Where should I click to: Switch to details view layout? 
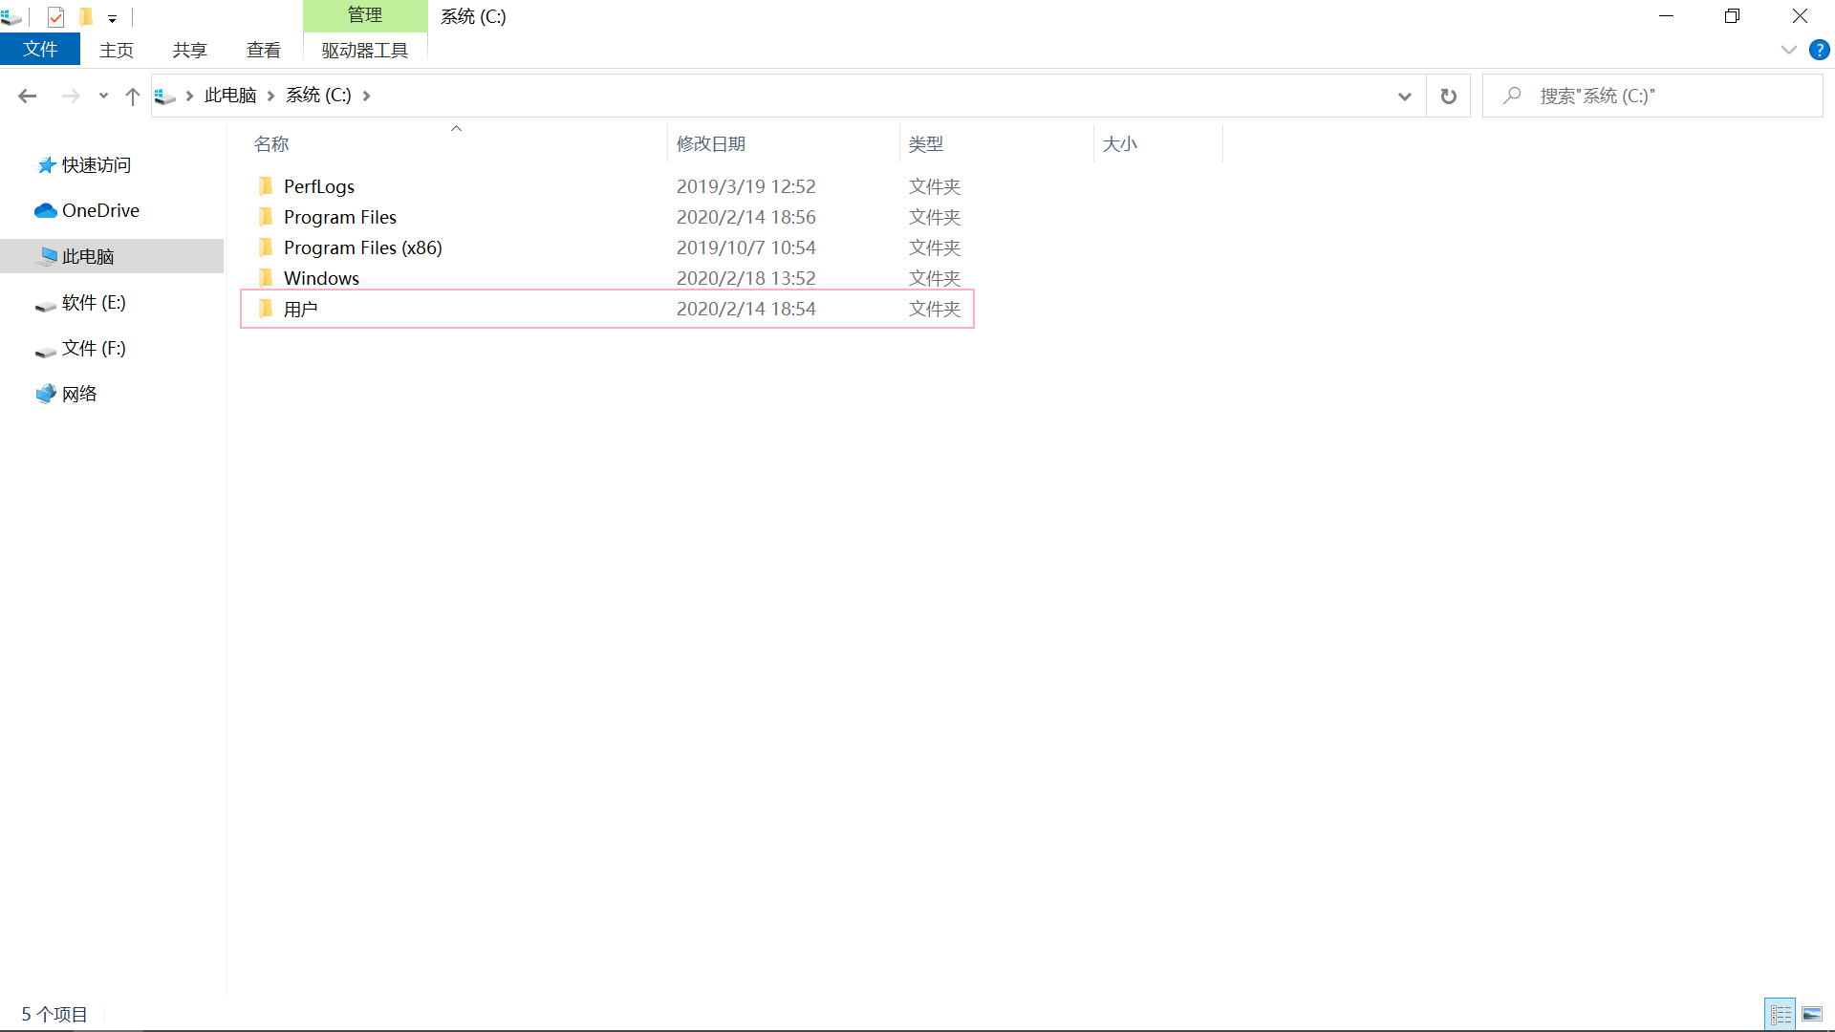tap(1780, 1014)
